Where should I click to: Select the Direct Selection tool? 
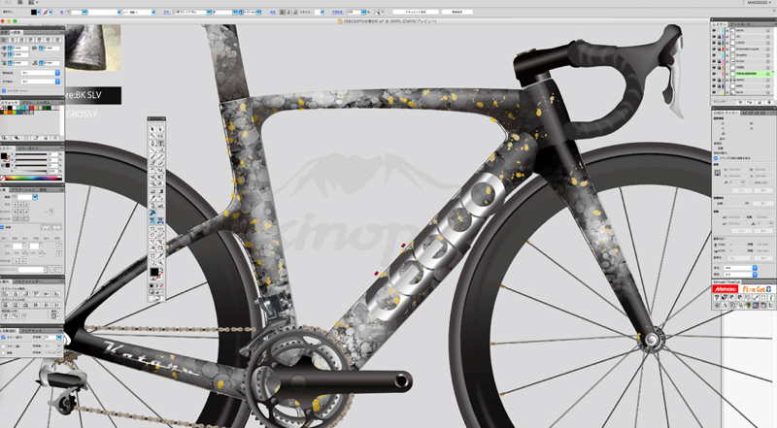[x=160, y=128]
